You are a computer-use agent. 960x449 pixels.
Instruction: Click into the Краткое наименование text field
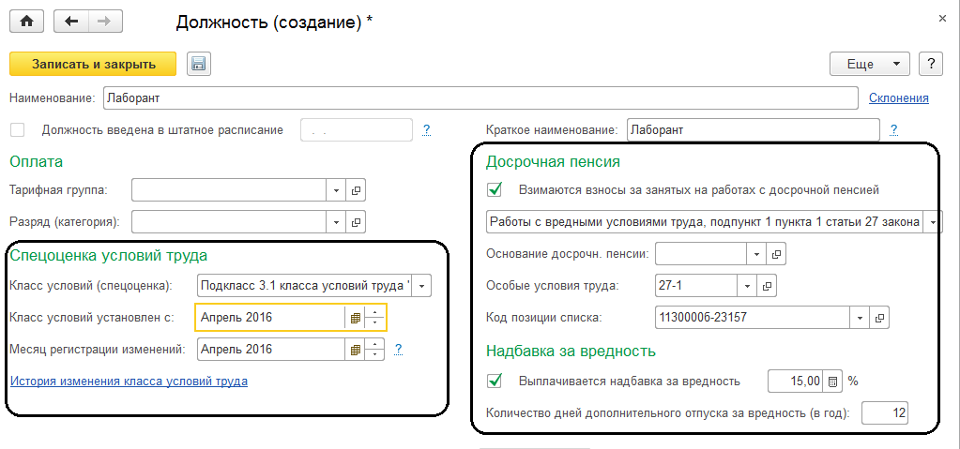click(752, 129)
